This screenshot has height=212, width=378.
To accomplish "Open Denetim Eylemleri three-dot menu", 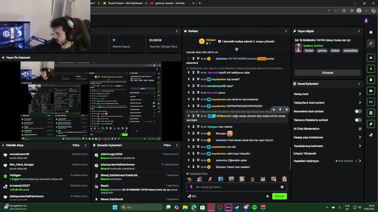I will (177, 145).
